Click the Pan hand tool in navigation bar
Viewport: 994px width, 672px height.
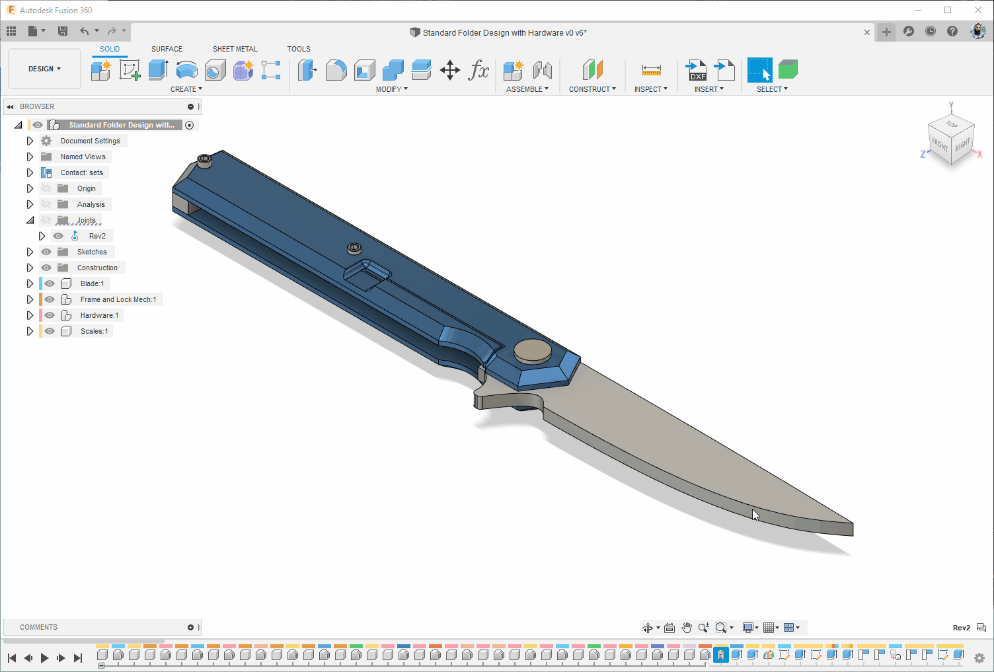(687, 628)
